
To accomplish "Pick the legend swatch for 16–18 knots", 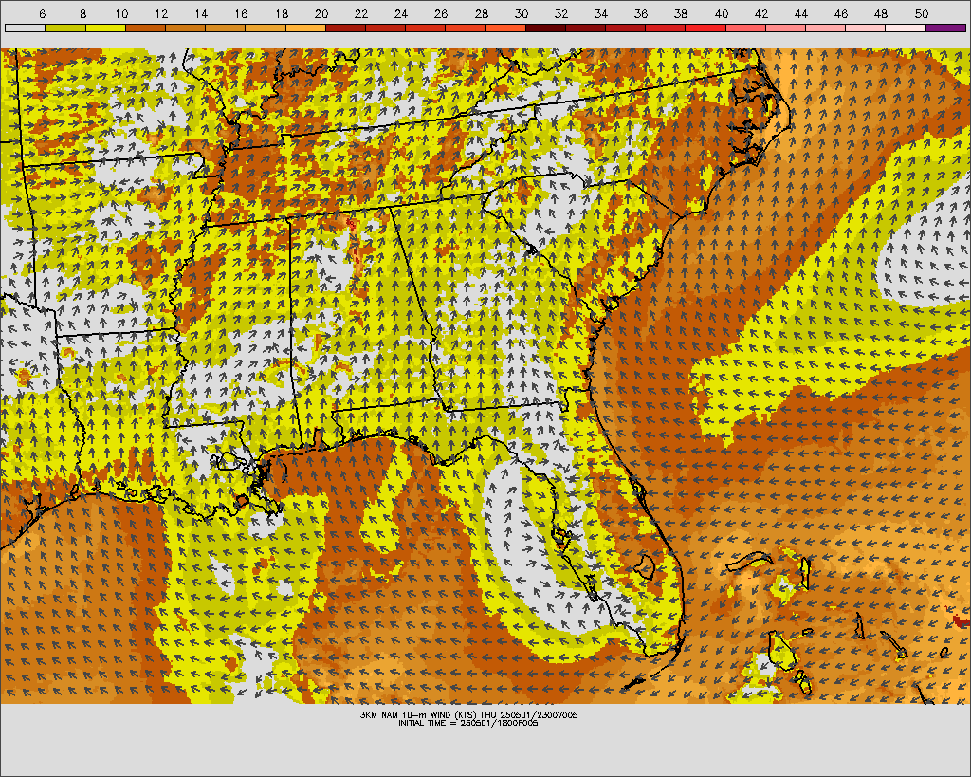I will pyautogui.click(x=266, y=28).
